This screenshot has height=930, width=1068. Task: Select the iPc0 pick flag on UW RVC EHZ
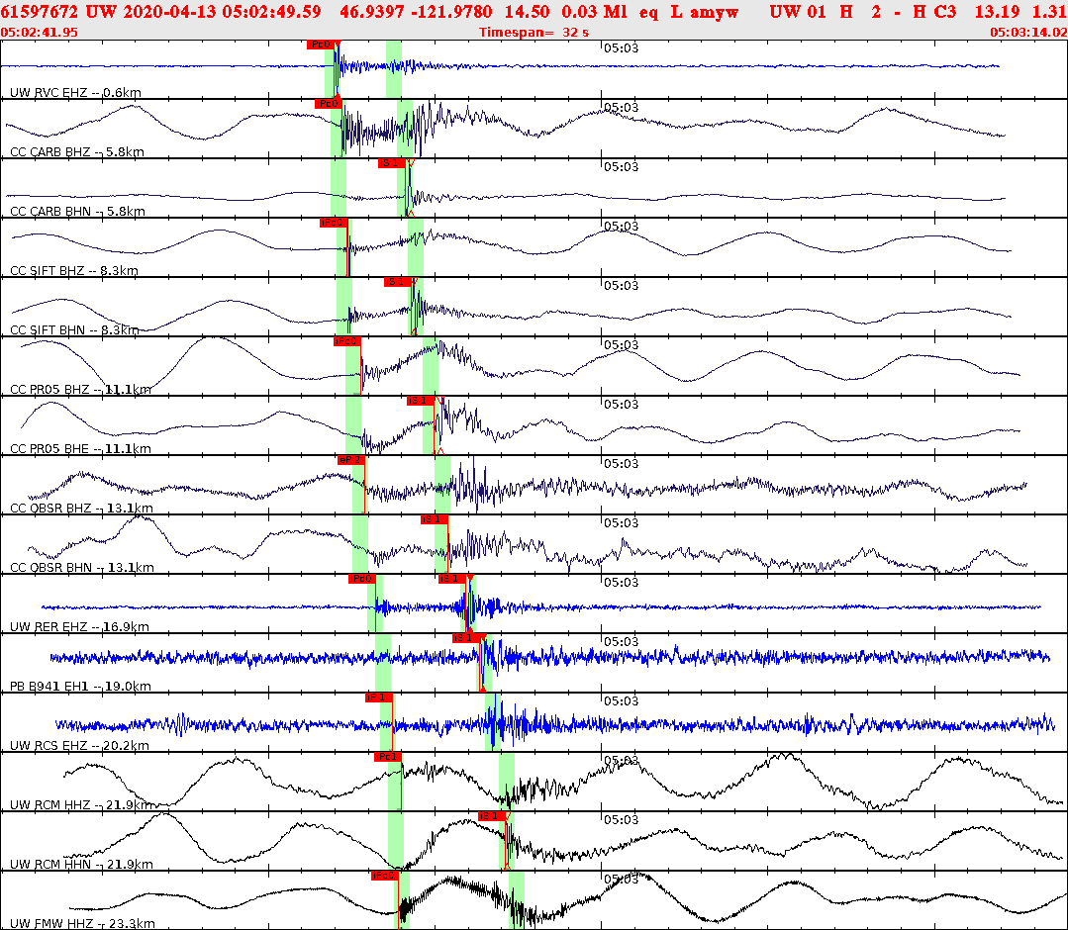(324, 45)
